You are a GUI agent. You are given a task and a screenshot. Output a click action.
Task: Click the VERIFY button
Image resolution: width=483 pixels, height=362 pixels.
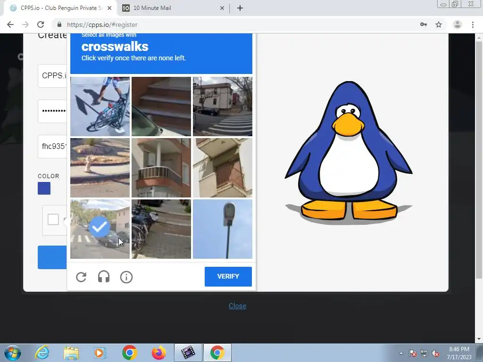[x=228, y=276]
